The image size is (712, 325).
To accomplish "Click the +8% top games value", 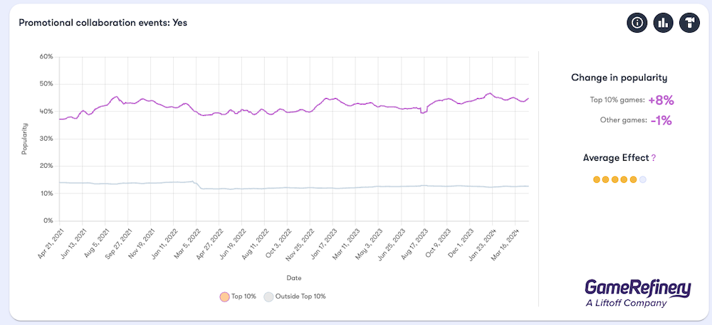I will click(661, 100).
